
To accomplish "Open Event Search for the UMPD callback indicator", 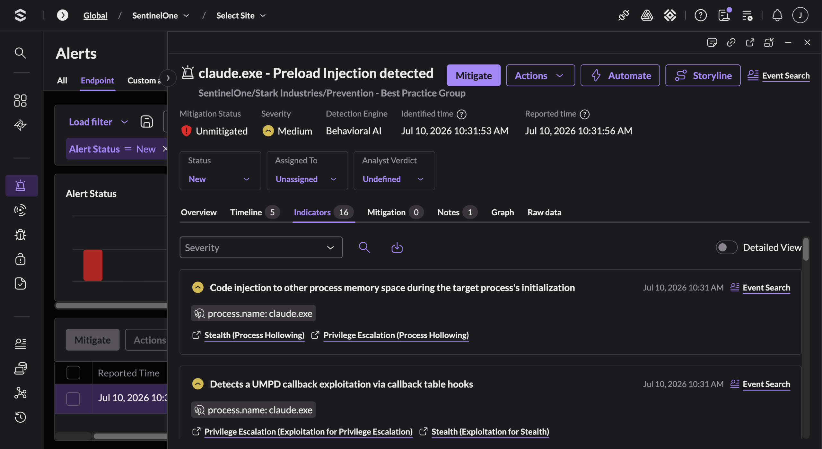I will 766,384.
